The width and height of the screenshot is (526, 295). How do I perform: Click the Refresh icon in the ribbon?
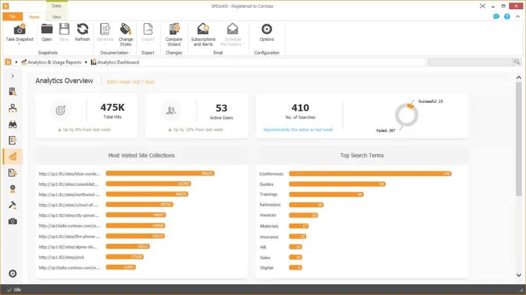pyautogui.click(x=82, y=30)
